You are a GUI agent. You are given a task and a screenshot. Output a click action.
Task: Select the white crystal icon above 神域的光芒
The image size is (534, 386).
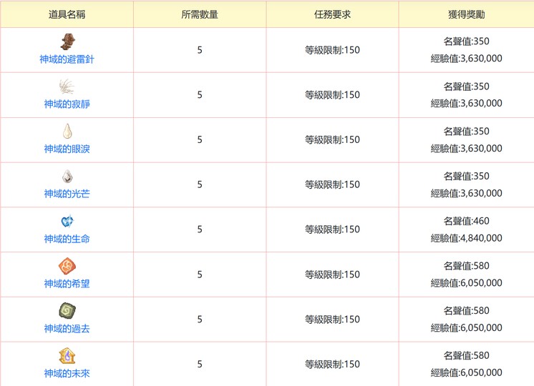pyautogui.click(x=67, y=177)
